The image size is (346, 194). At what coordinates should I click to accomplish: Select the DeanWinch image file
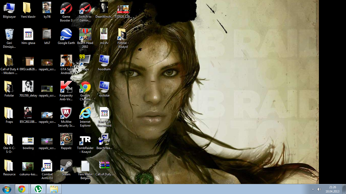click(x=104, y=10)
